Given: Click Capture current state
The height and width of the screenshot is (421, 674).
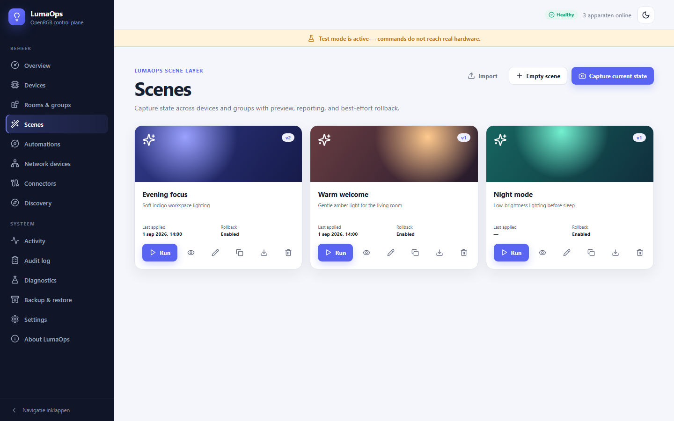Looking at the screenshot, I should [613, 76].
